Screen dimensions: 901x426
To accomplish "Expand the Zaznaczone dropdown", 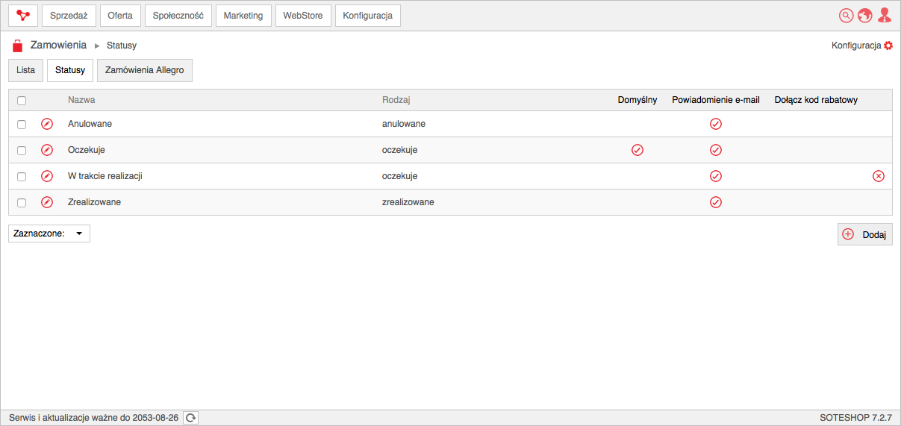I will [x=49, y=234].
